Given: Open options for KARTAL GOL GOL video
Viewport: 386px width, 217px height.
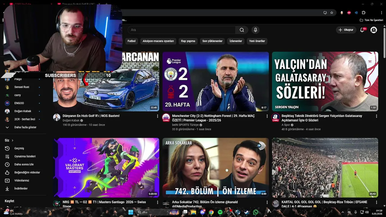Looking at the screenshot, I should 376,202.
